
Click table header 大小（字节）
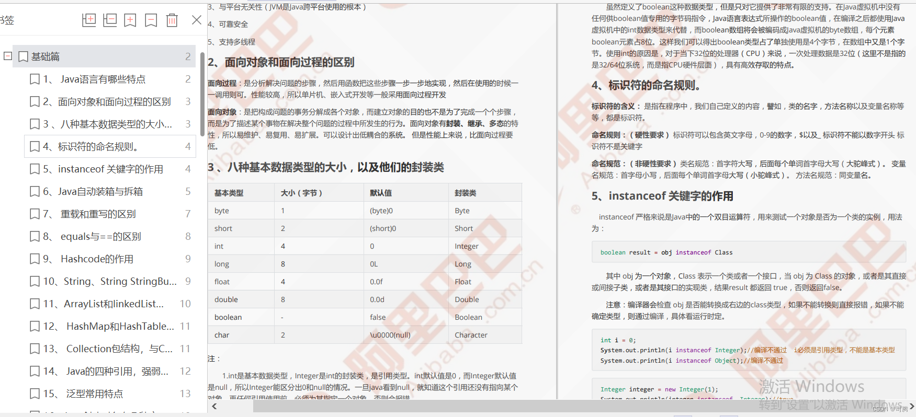(x=301, y=193)
